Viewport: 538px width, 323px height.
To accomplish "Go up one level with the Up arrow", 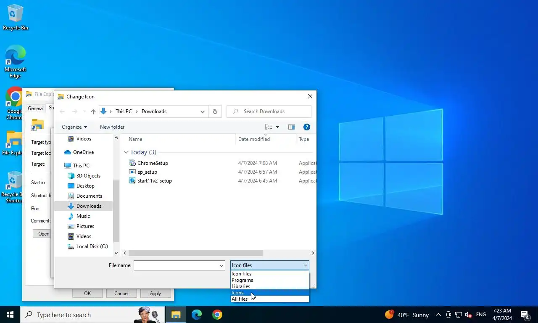I will [x=93, y=111].
